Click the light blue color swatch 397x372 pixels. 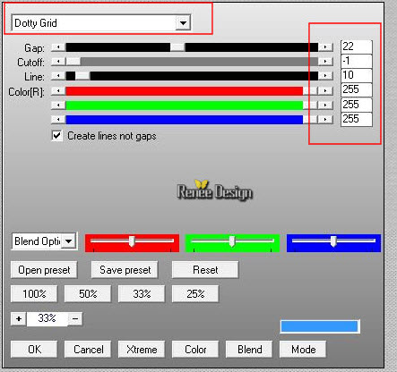[320, 326]
